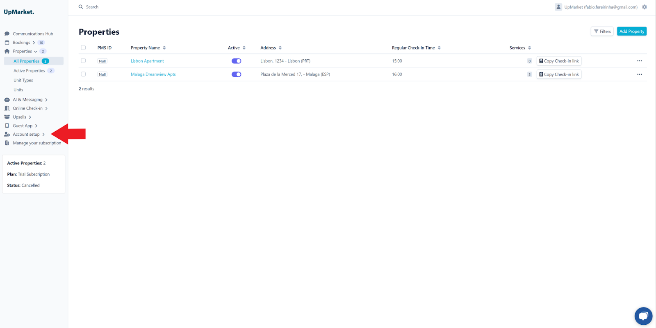The height and width of the screenshot is (328, 656).
Task: Click address 'Lisbon, 1234 - Lisbon (PRT)'
Action: (285, 61)
